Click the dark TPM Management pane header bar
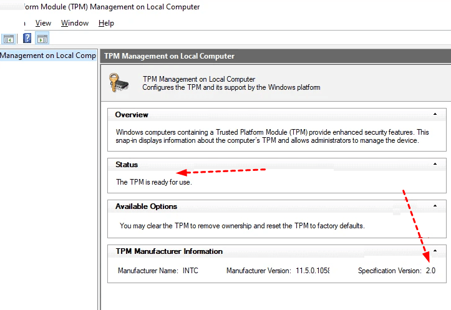Screen dimensions: 451x310 tap(274, 56)
